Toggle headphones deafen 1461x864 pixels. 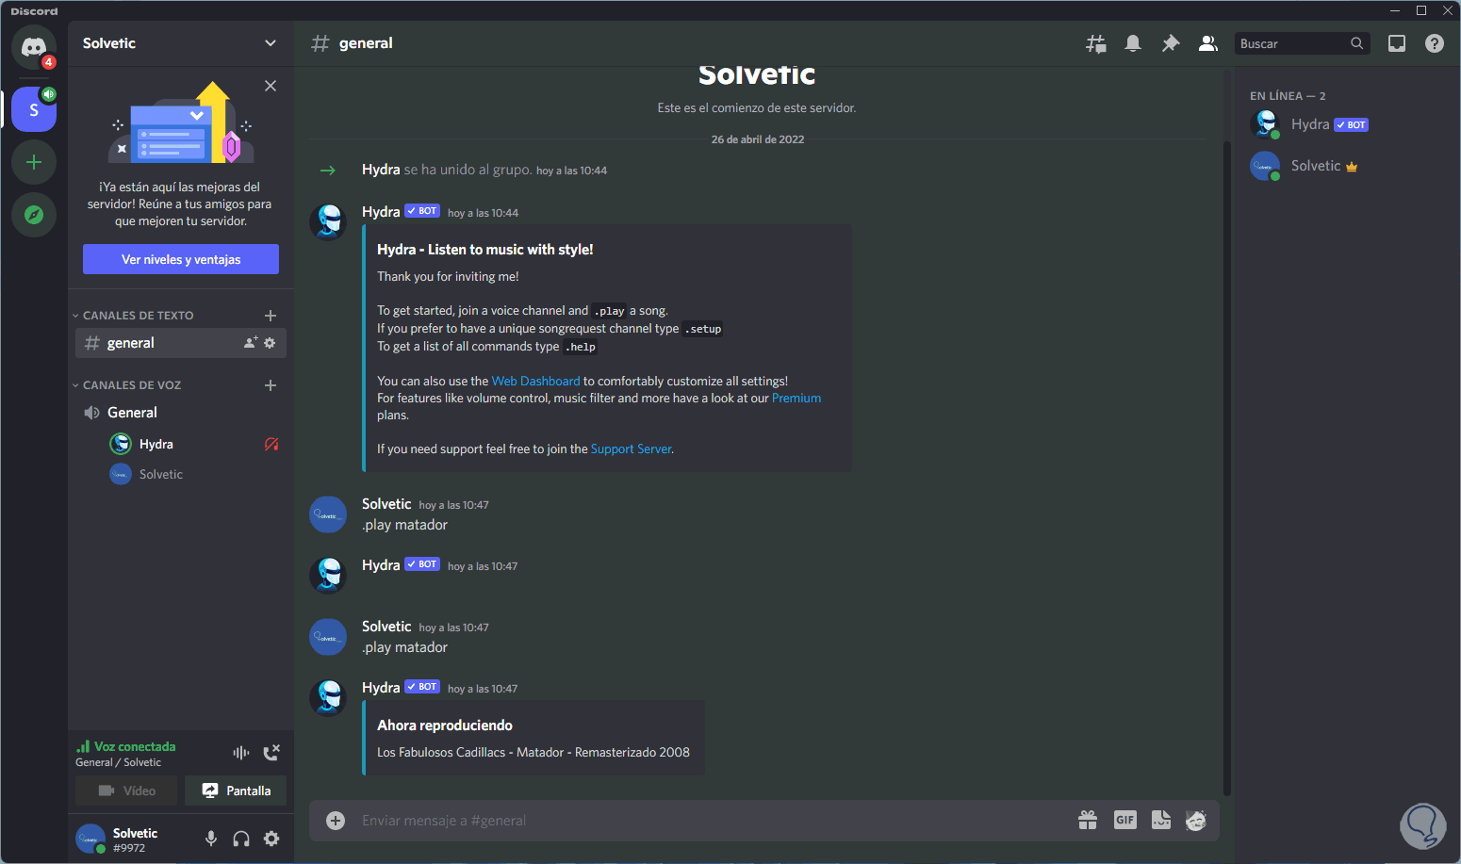[241, 839]
